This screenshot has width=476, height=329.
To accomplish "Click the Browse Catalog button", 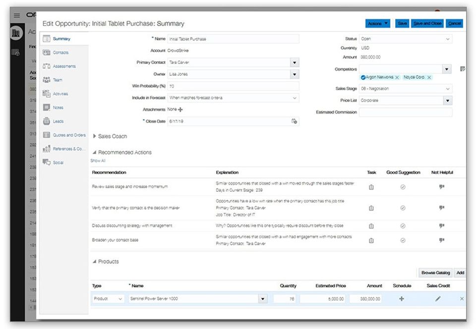I will (x=435, y=273).
